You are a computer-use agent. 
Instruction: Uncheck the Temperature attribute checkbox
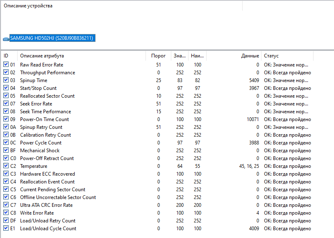6,166
